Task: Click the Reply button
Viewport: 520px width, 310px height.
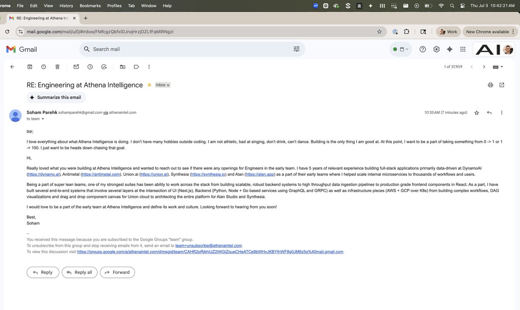Action: coord(43,272)
